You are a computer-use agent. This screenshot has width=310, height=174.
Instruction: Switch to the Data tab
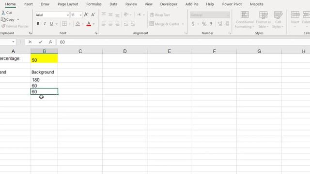click(113, 4)
